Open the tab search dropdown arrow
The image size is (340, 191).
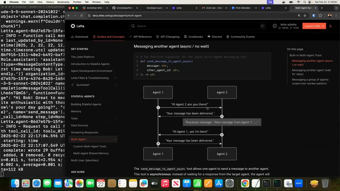click(x=336, y=8)
